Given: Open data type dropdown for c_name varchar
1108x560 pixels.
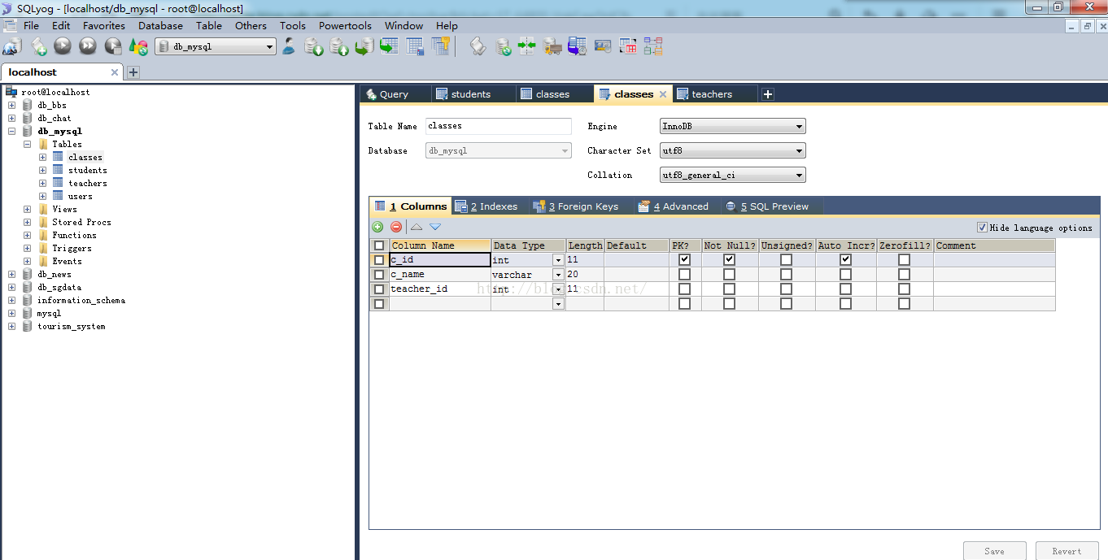Looking at the screenshot, I should [558, 275].
